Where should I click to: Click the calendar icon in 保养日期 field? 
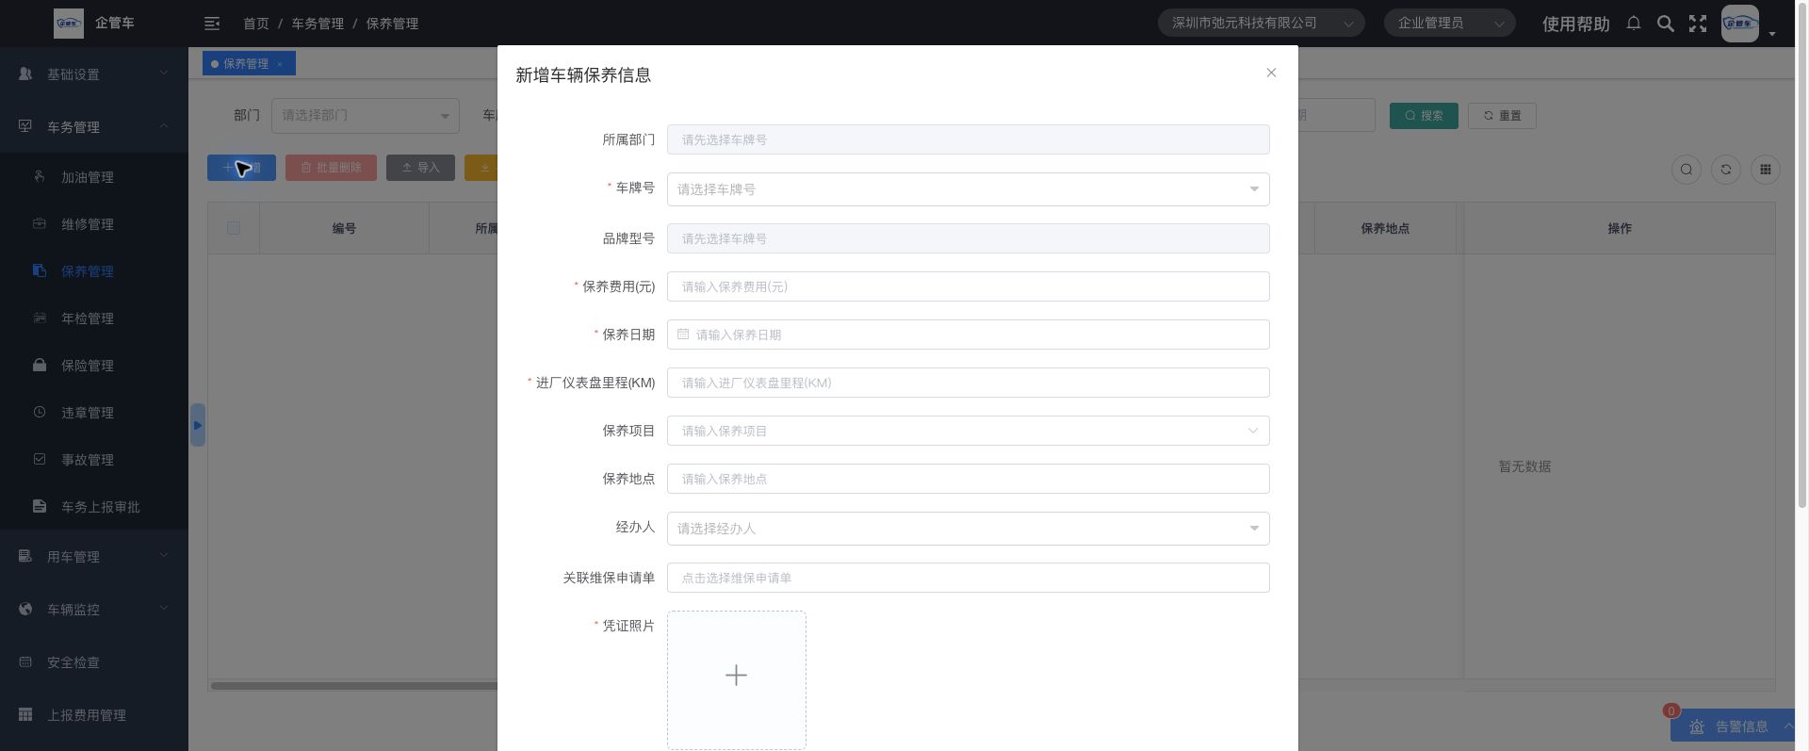(683, 334)
